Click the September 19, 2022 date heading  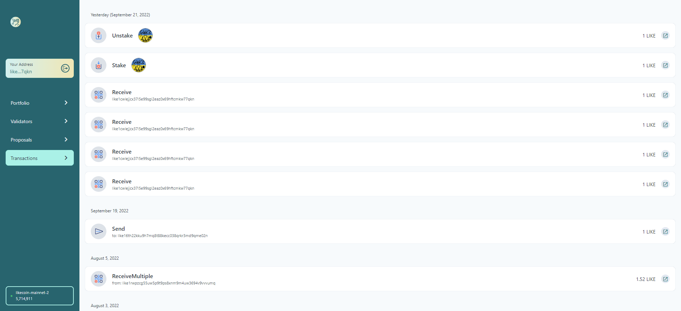[110, 211]
